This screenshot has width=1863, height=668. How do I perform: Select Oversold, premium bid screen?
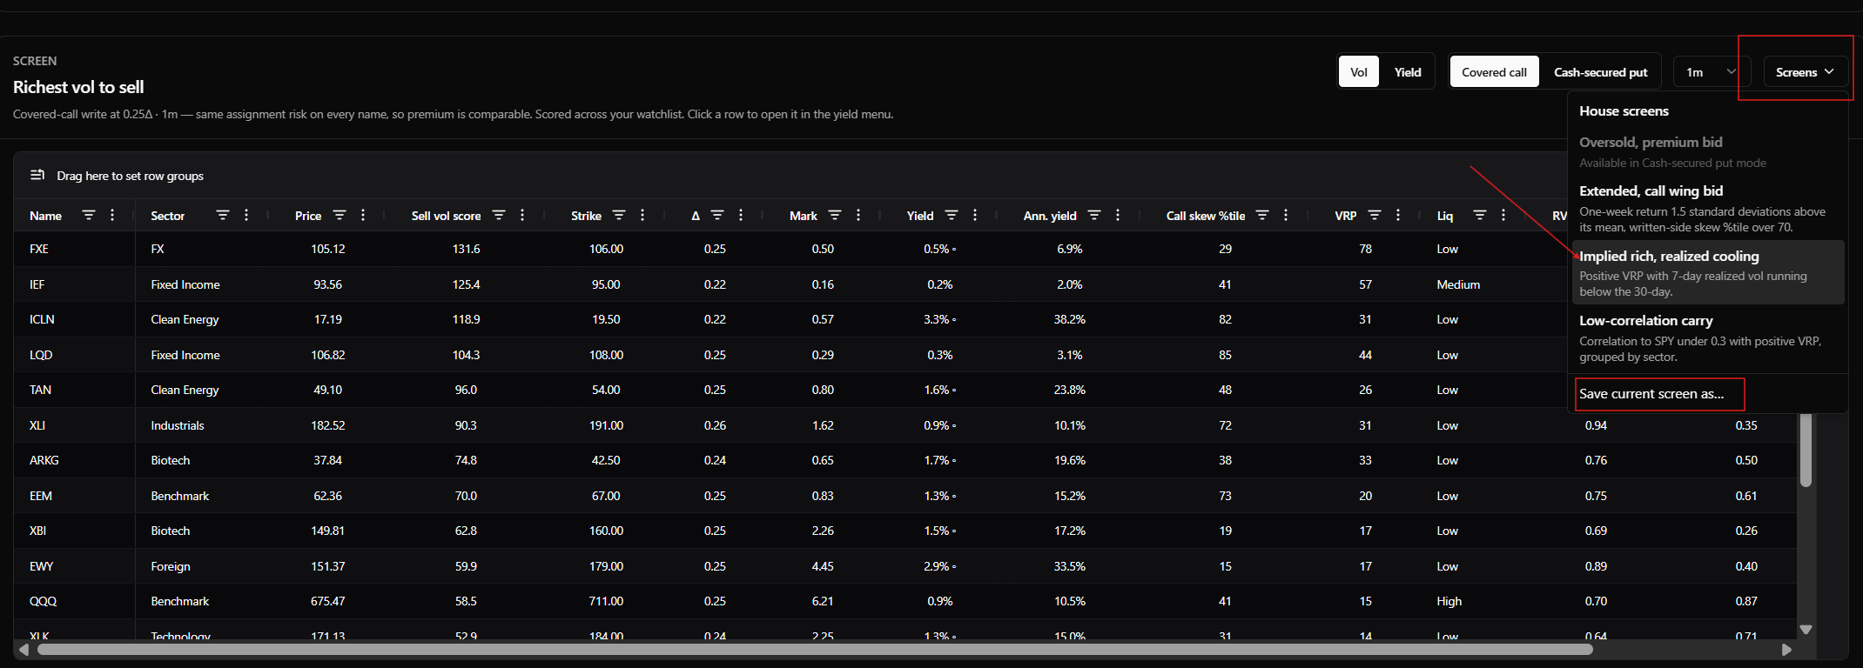pos(1708,151)
